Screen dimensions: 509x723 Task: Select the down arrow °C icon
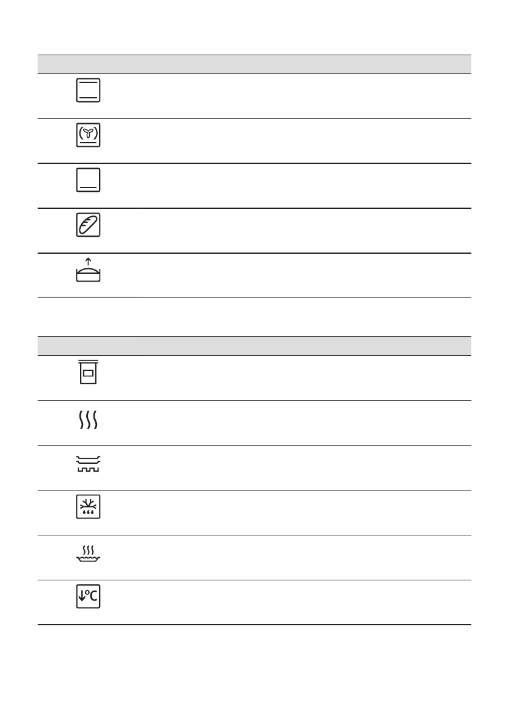89,598
